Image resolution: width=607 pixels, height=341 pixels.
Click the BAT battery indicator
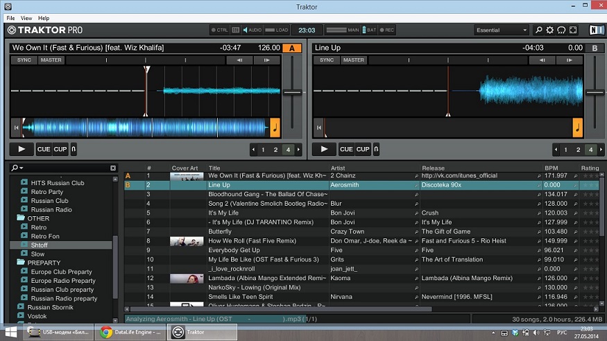pyautogui.click(x=369, y=30)
